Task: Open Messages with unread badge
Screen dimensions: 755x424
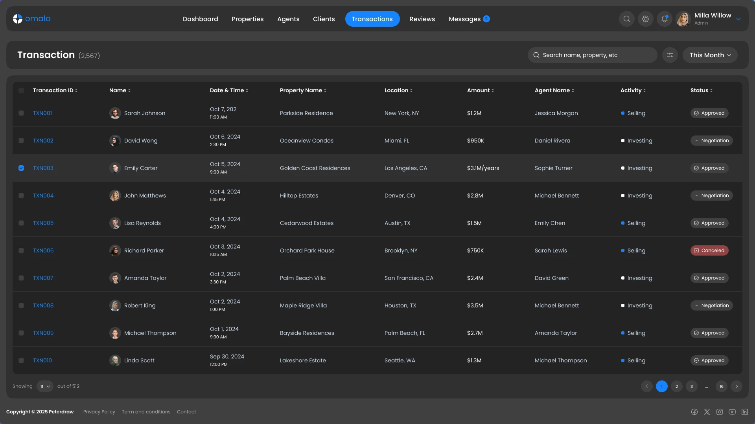Action: pyautogui.click(x=465, y=18)
